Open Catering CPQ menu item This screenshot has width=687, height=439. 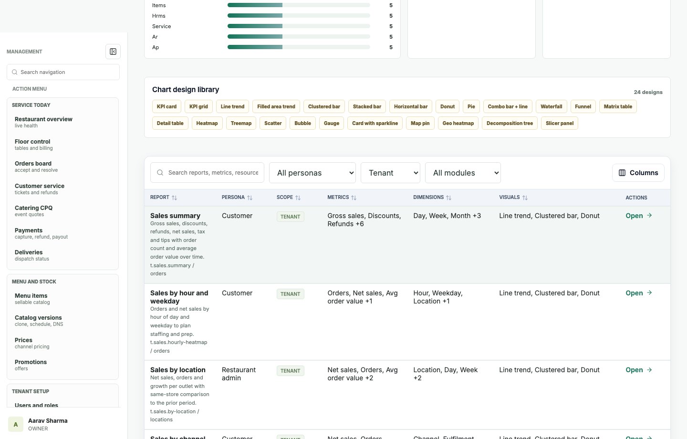[62, 211]
